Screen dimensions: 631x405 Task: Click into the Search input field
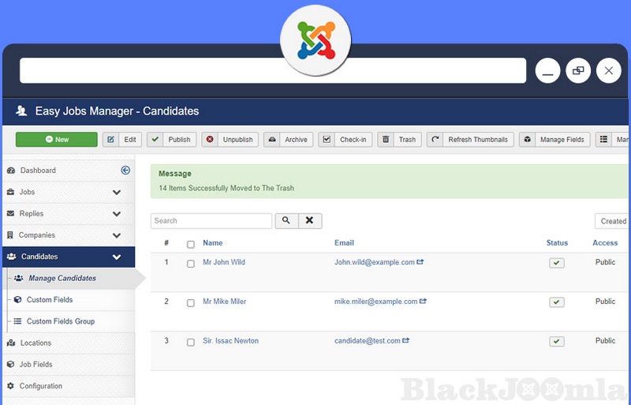click(x=211, y=221)
